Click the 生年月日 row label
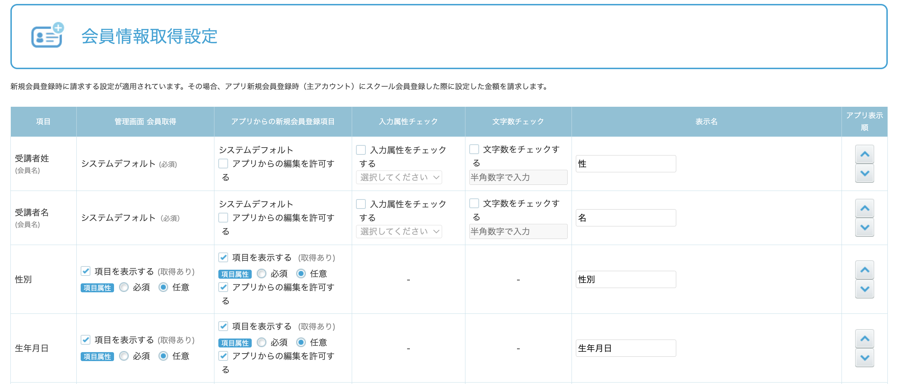 pos(32,348)
